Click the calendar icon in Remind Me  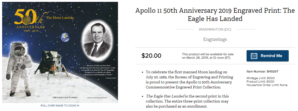click(254, 56)
